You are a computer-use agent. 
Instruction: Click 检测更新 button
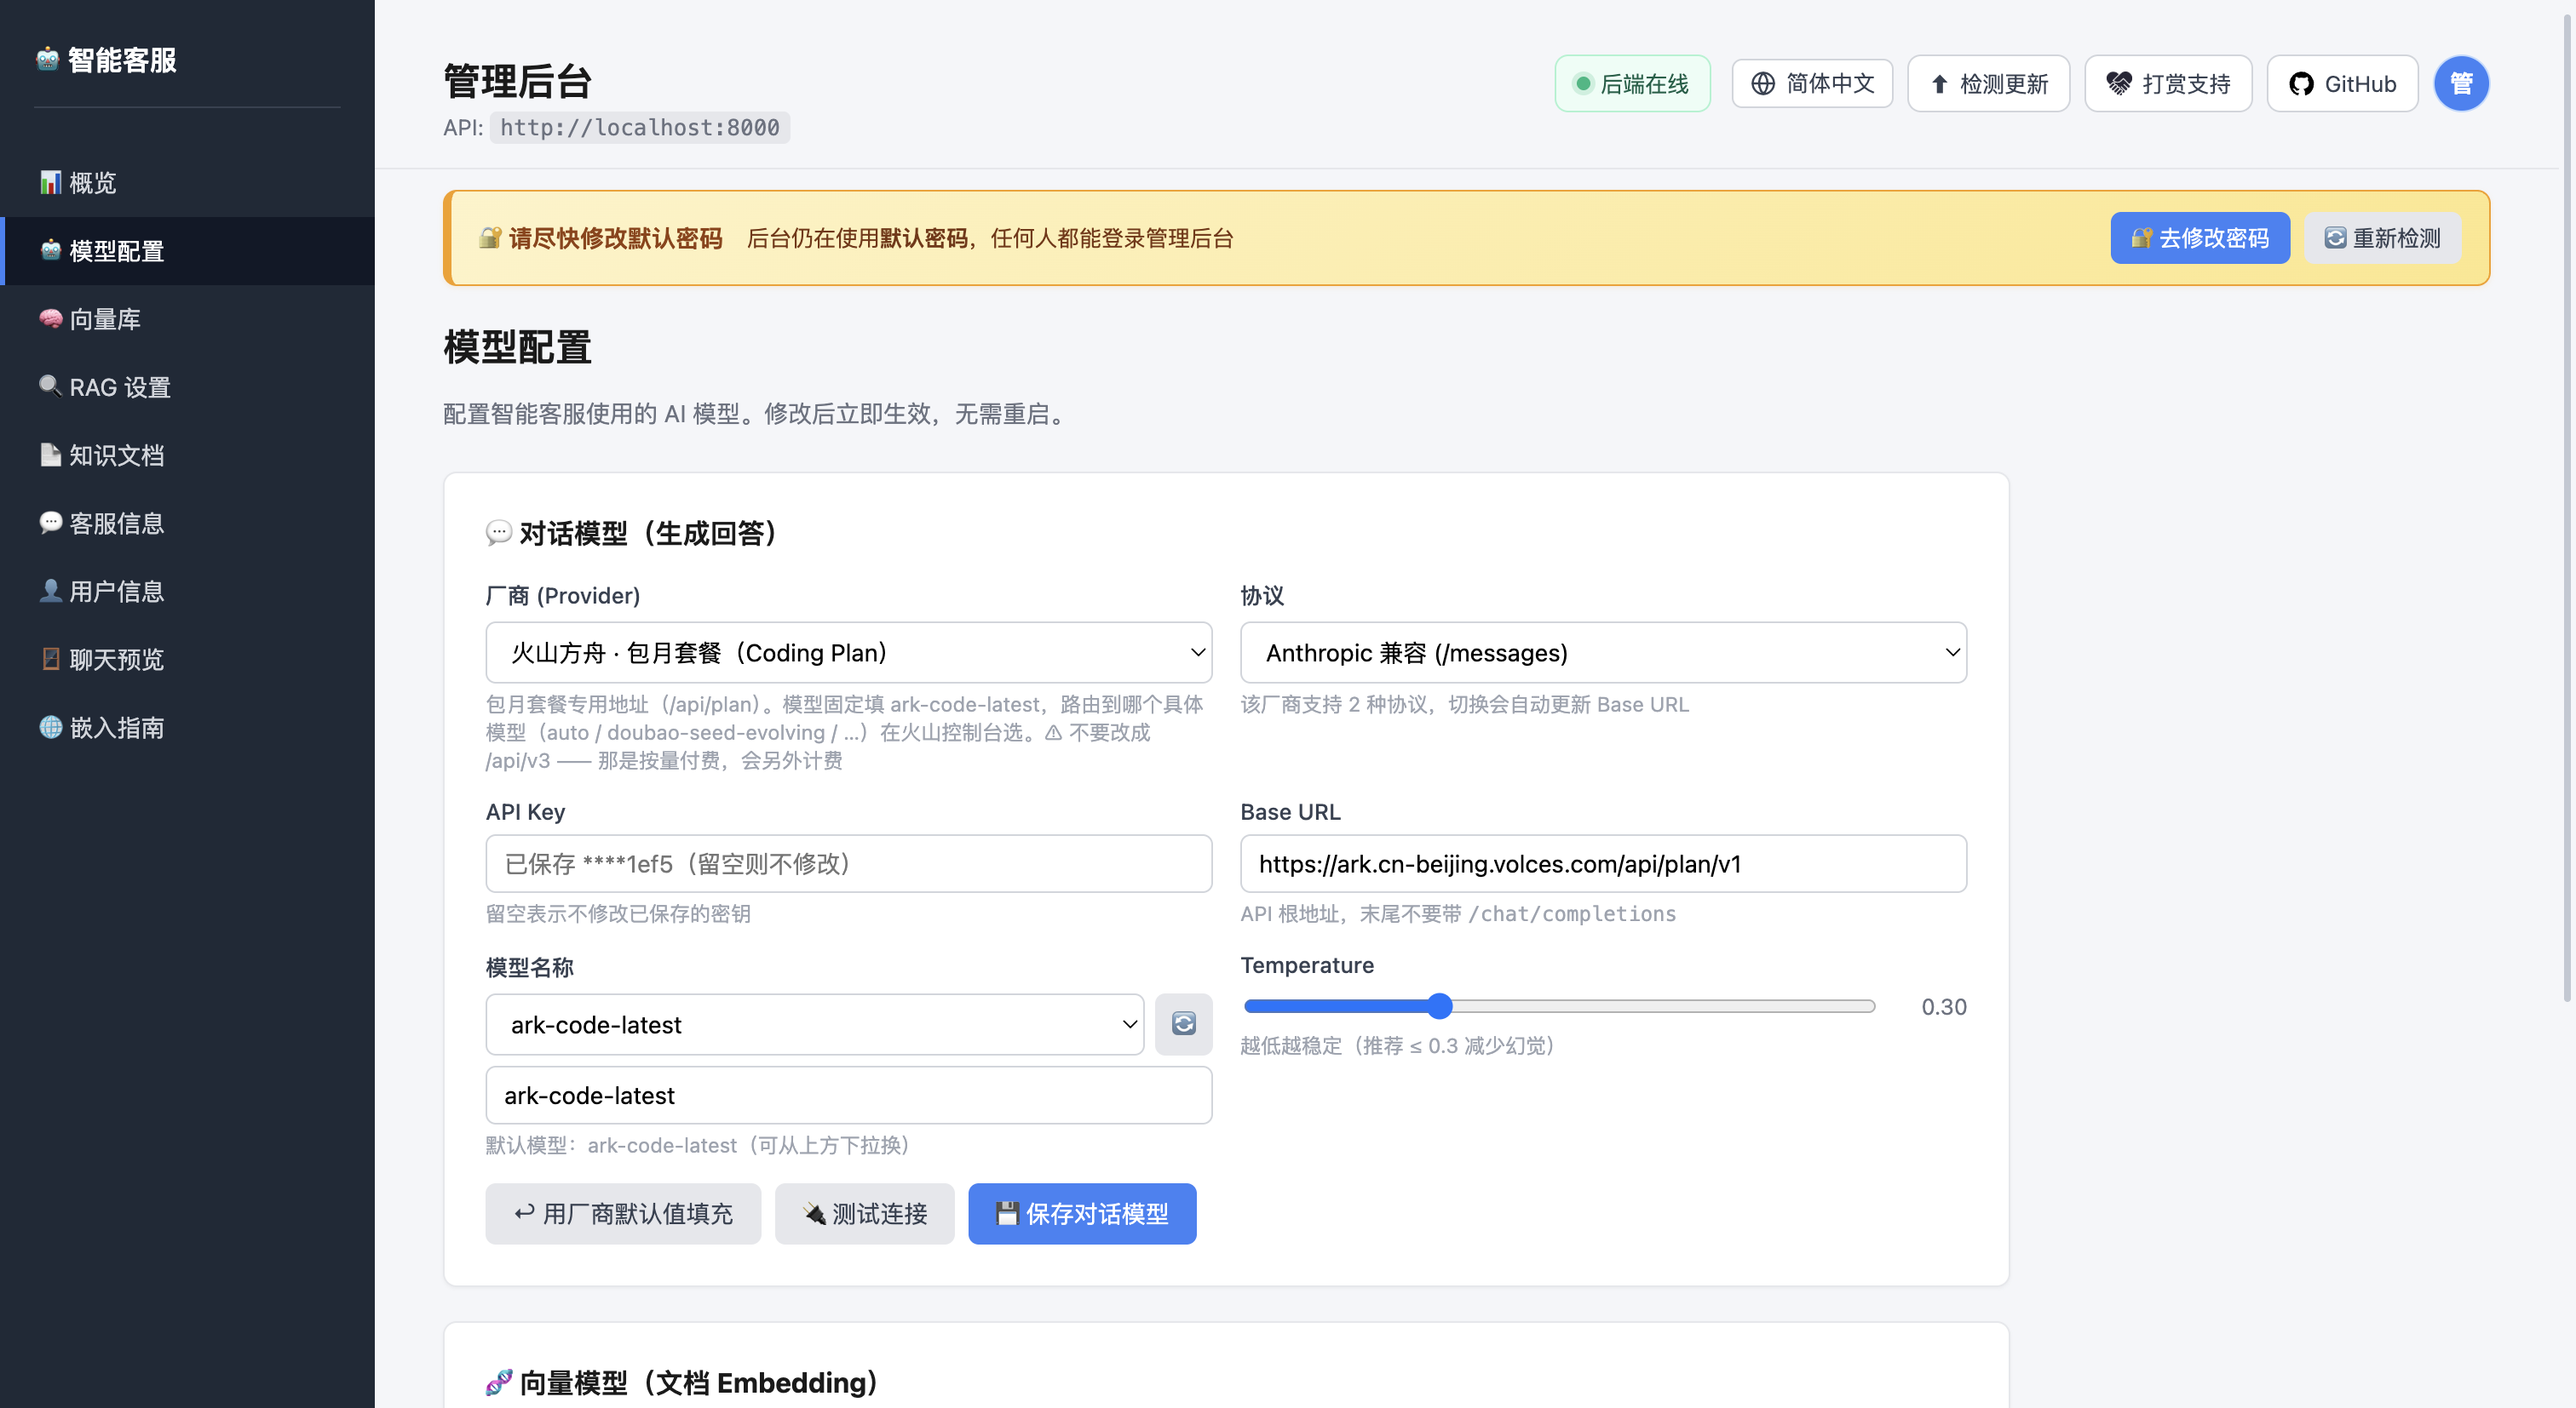pyautogui.click(x=1988, y=84)
